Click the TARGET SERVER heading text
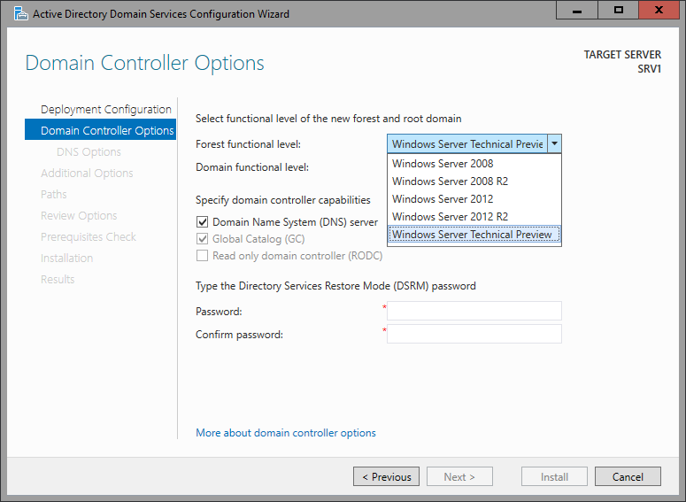This screenshot has width=686, height=502. pos(622,55)
